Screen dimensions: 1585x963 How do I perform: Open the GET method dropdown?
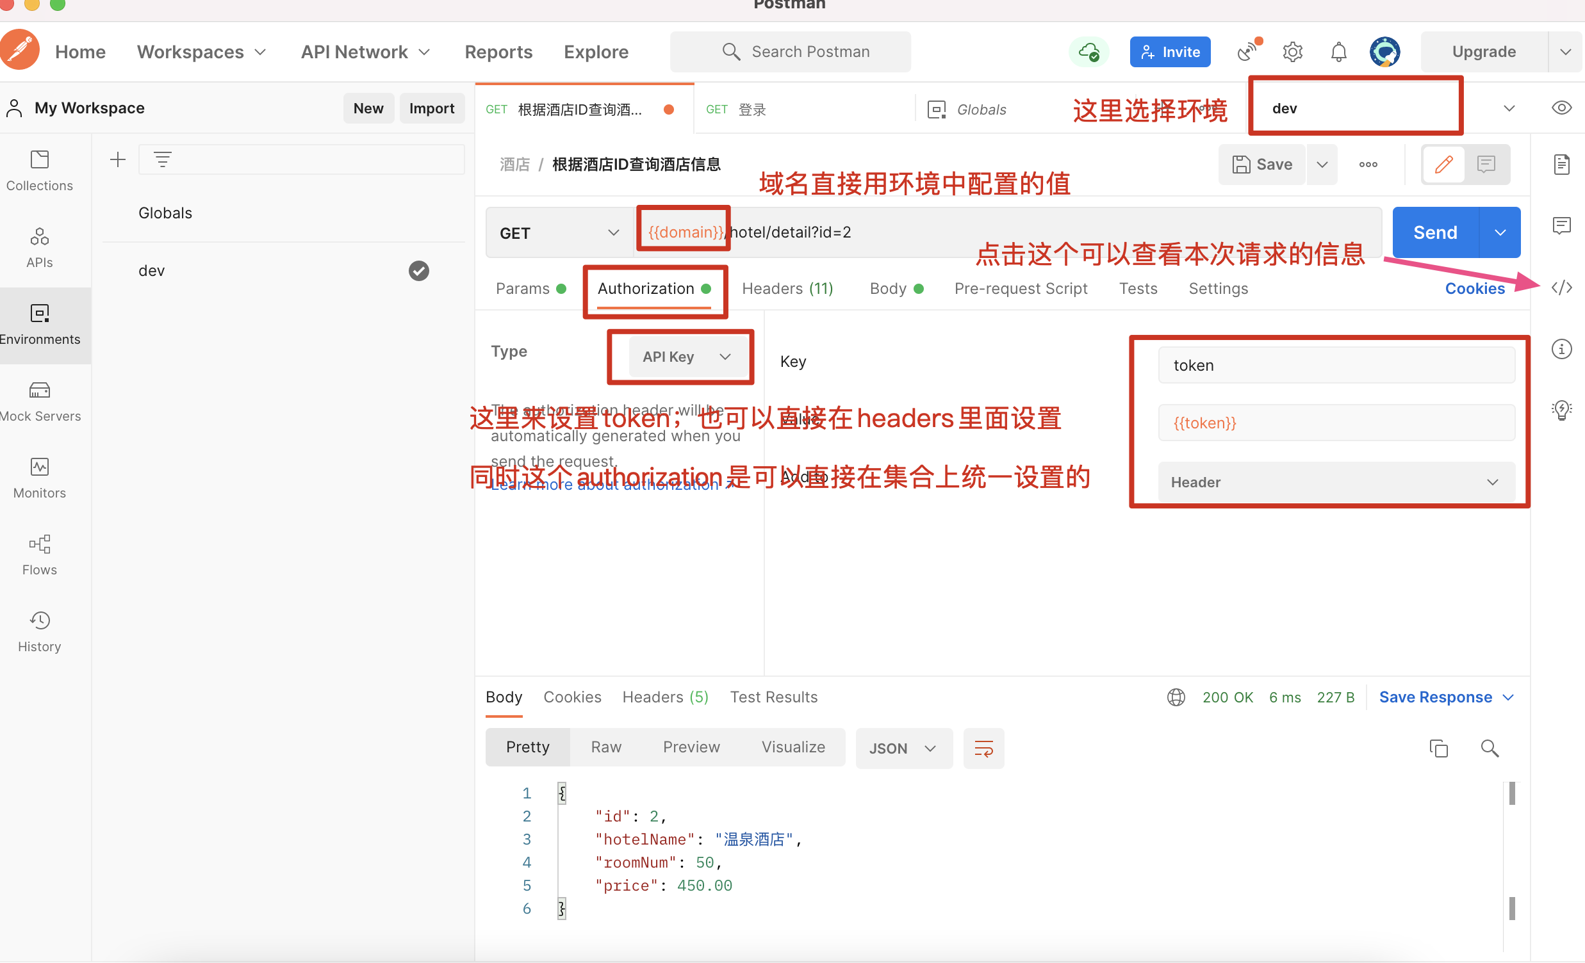(x=559, y=233)
